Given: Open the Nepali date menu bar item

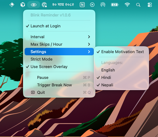Looking at the screenshot, I should click(63, 5).
